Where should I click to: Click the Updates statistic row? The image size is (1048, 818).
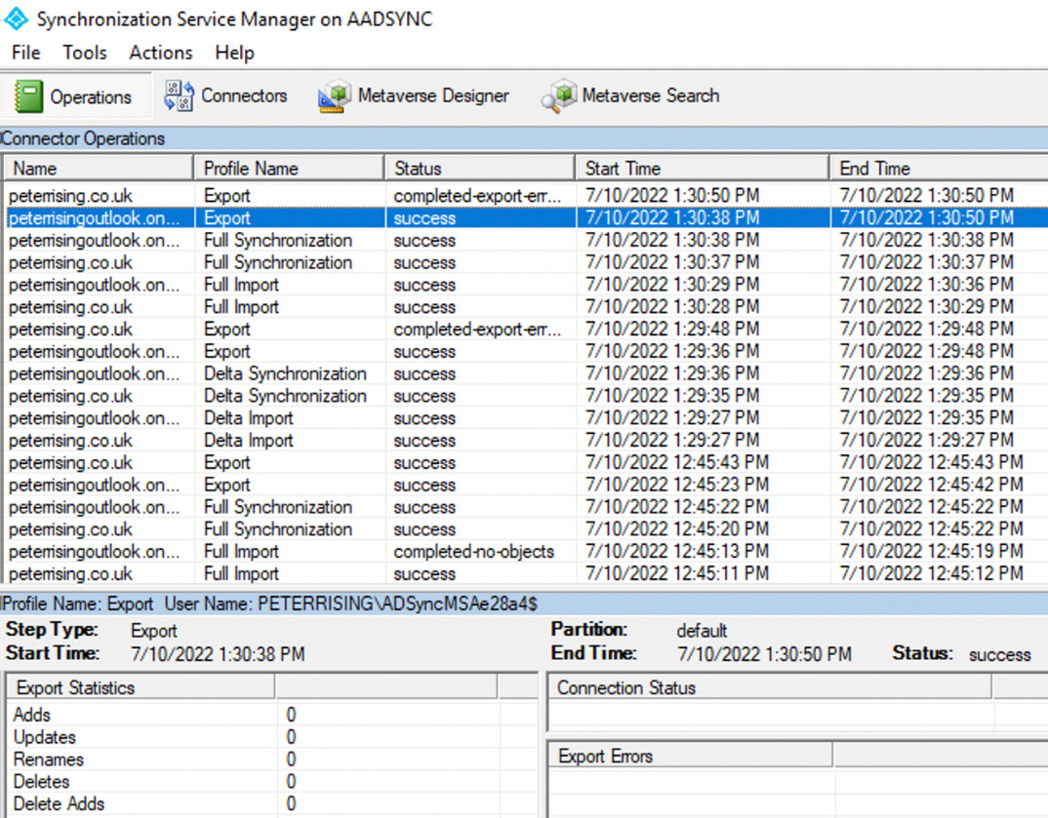coord(270,737)
